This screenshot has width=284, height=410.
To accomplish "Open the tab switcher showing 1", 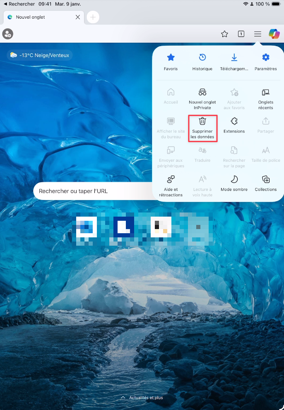I will [241, 34].
